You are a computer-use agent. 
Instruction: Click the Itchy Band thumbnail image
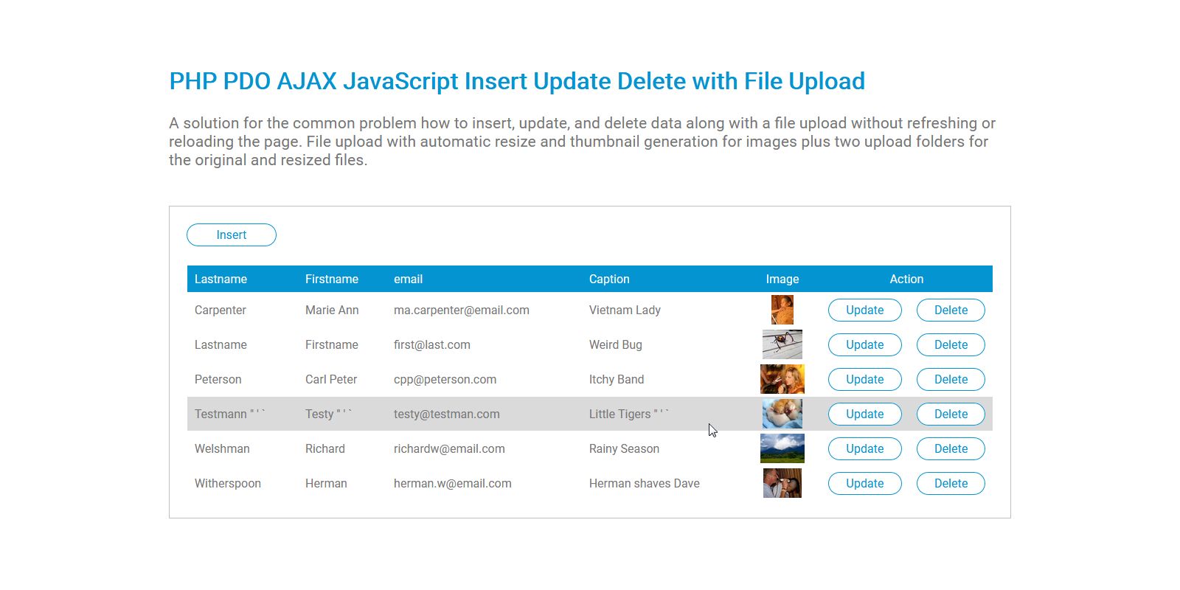click(x=782, y=380)
